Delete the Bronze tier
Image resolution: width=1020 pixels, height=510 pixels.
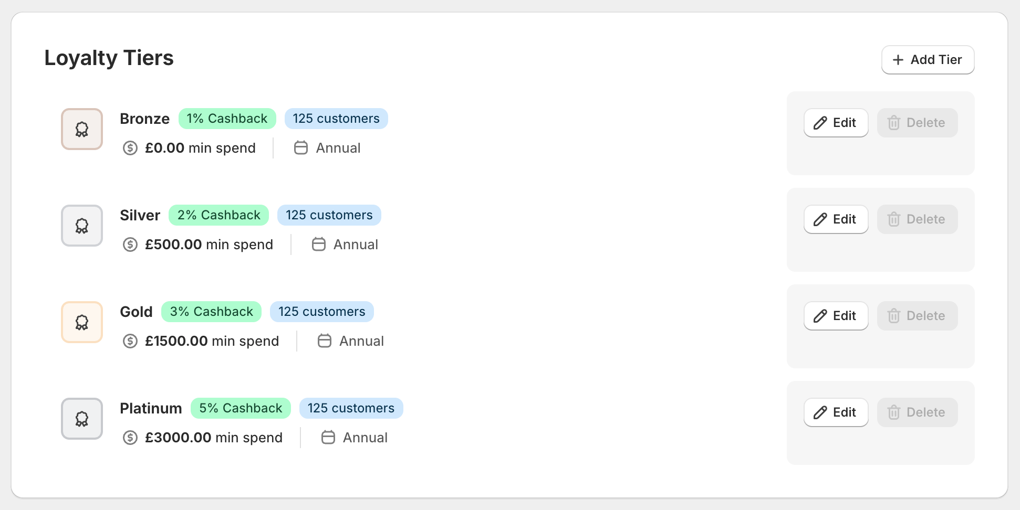pos(917,123)
